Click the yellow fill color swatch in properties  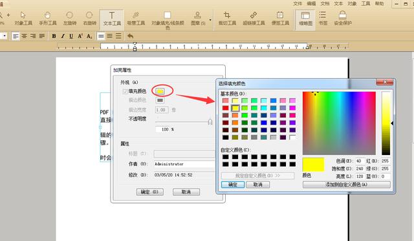pos(160,92)
